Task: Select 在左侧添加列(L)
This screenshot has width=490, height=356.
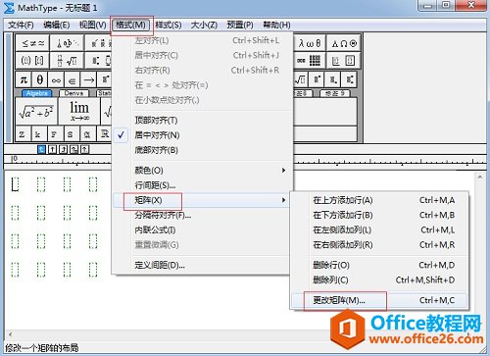Action: pyautogui.click(x=379, y=230)
